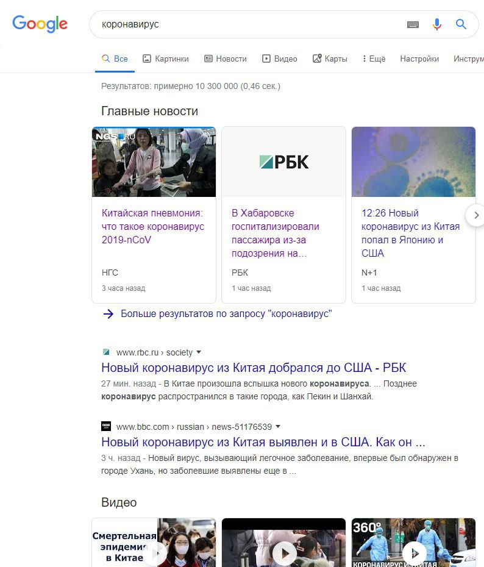
Task: Expand dropdown arrow next to bbc.com news-51176539
Action: (278, 426)
